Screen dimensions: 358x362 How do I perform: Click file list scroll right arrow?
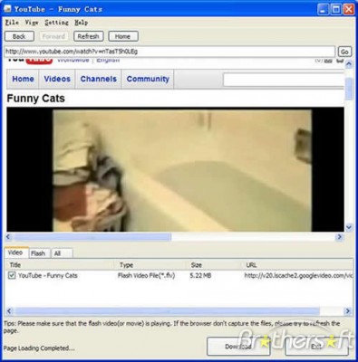click(x=348, y=311)
